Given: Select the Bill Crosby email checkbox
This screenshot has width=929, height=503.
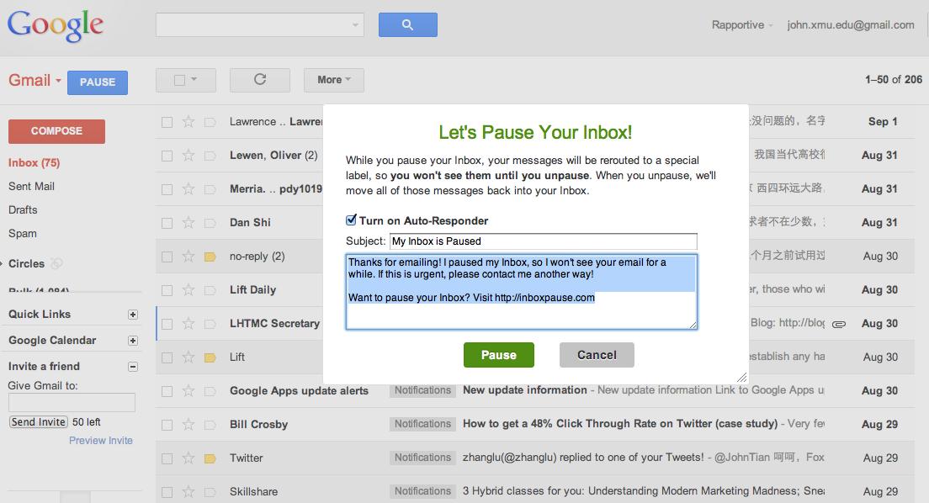Looking at the screenshot, I should pos(167,425).
